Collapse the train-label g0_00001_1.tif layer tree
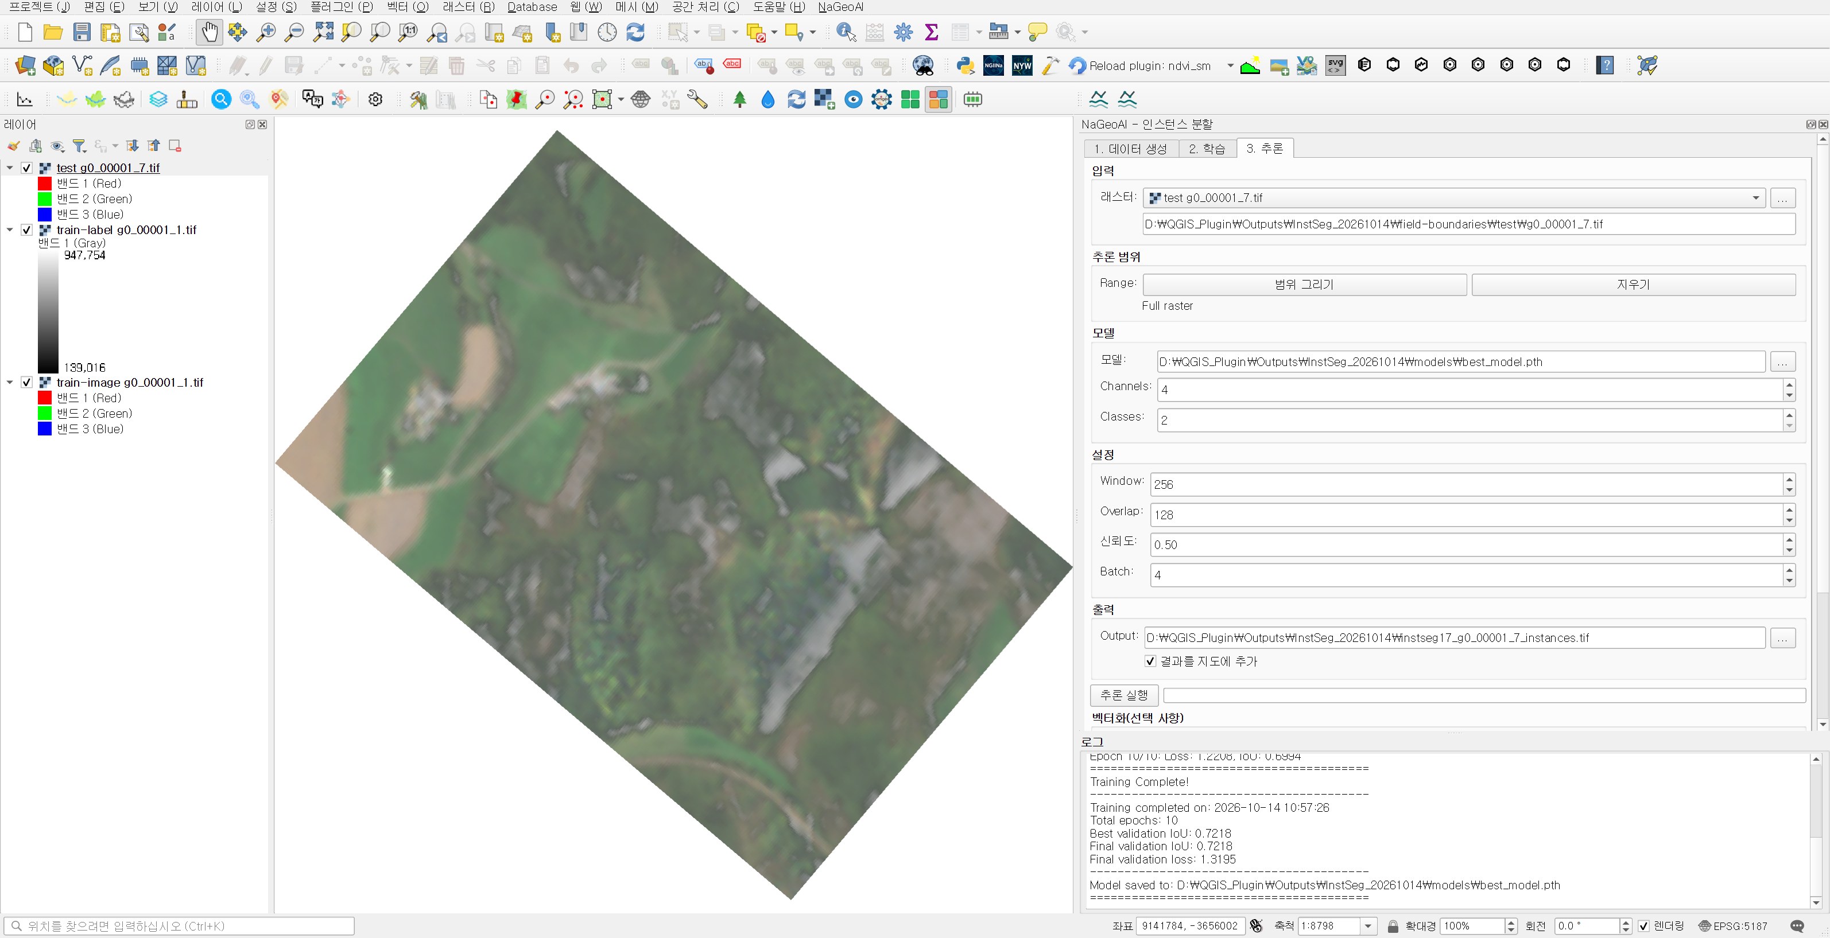The width and height of the screenshot is (1830, 938). click(x=10, y=230)
